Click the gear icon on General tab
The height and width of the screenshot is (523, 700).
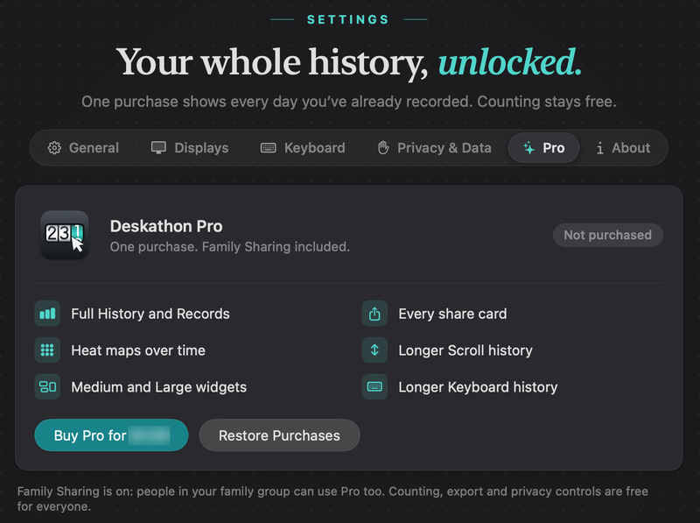[x=54, y=148]
